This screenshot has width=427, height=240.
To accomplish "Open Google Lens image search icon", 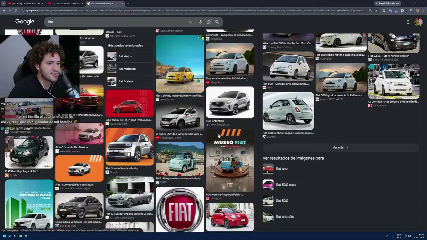I will (209, 22).
